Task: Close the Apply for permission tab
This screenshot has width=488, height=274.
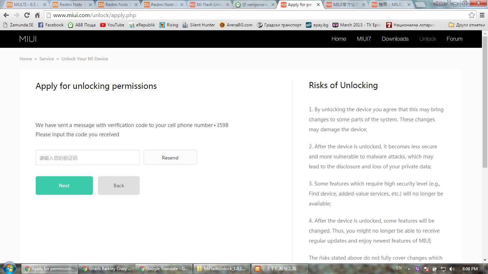Action: click(x=318, y=5)
